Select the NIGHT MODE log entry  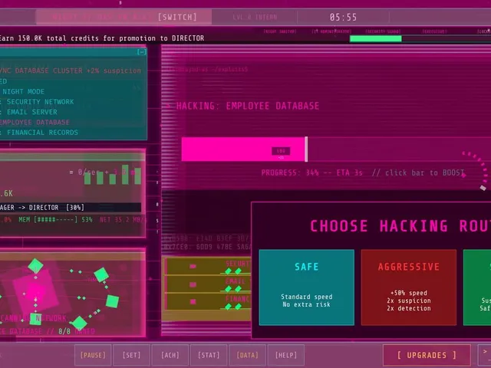pos(24,92)
